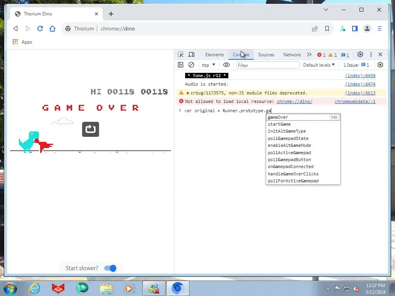Select initAltGameType autocomplete suggestion
The width and height of the screenshot is (395, 296).
pos(303,131)
